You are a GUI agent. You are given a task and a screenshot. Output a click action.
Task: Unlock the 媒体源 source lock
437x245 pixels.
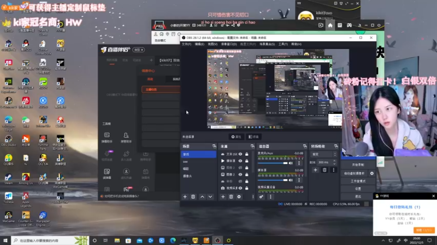247,161
